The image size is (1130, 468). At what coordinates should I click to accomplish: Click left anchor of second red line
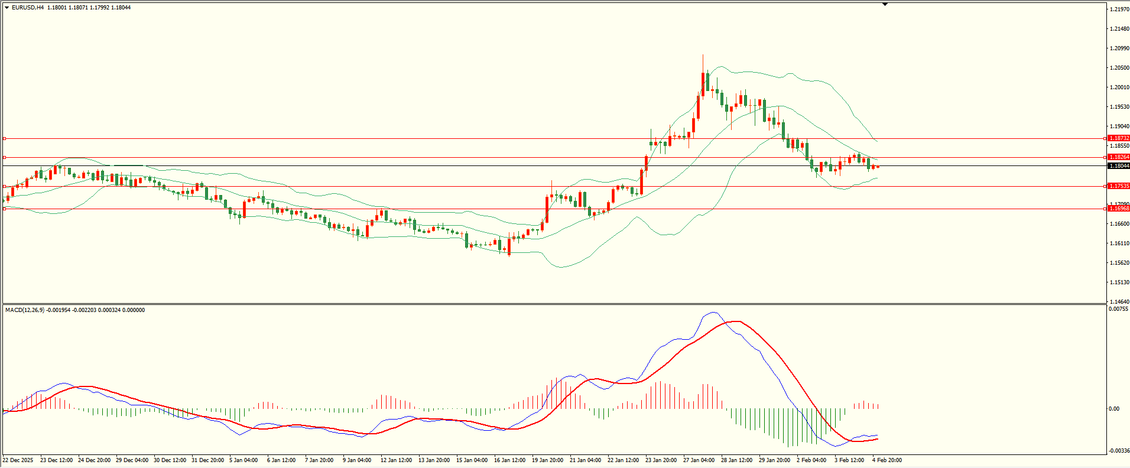[x=4, y=157]
